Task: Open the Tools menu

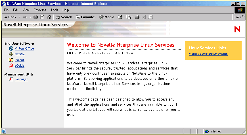Action: (54, 10)
